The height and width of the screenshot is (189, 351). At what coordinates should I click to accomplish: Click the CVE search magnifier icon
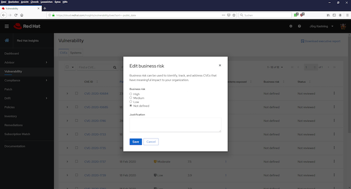[114, 67]
